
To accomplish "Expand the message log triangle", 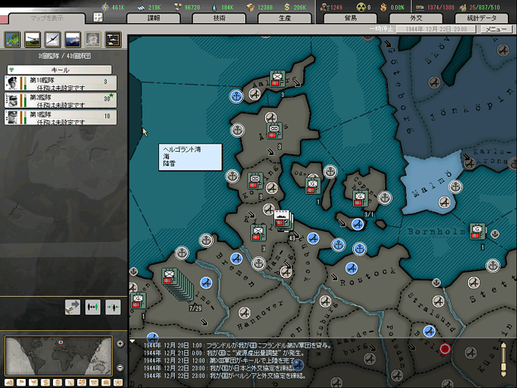I will (133, 341).
